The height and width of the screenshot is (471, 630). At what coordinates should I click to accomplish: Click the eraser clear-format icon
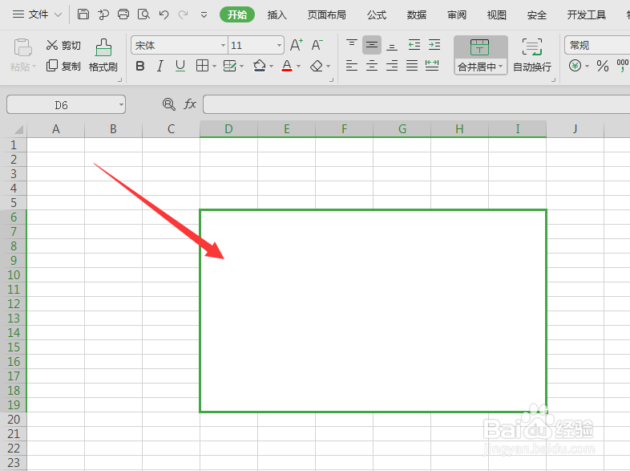[x=317, y=66]
